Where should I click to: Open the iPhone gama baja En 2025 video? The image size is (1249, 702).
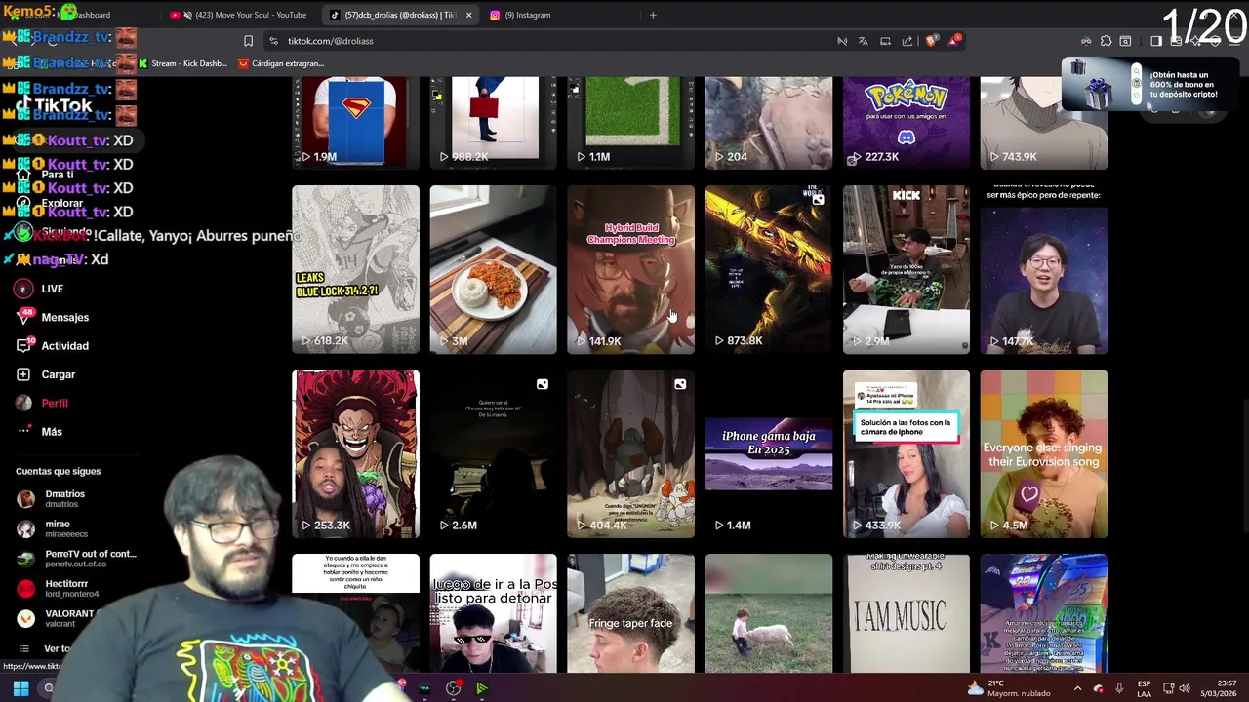pos(769,453)
